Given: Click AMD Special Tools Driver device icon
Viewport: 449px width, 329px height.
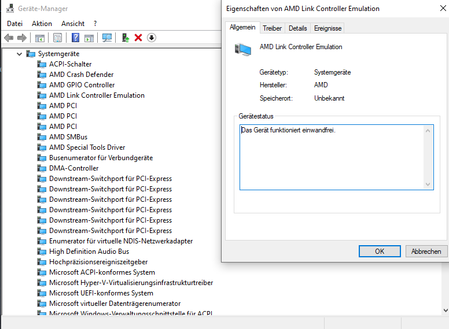Looking at the screenshot, I should [42, 147].
